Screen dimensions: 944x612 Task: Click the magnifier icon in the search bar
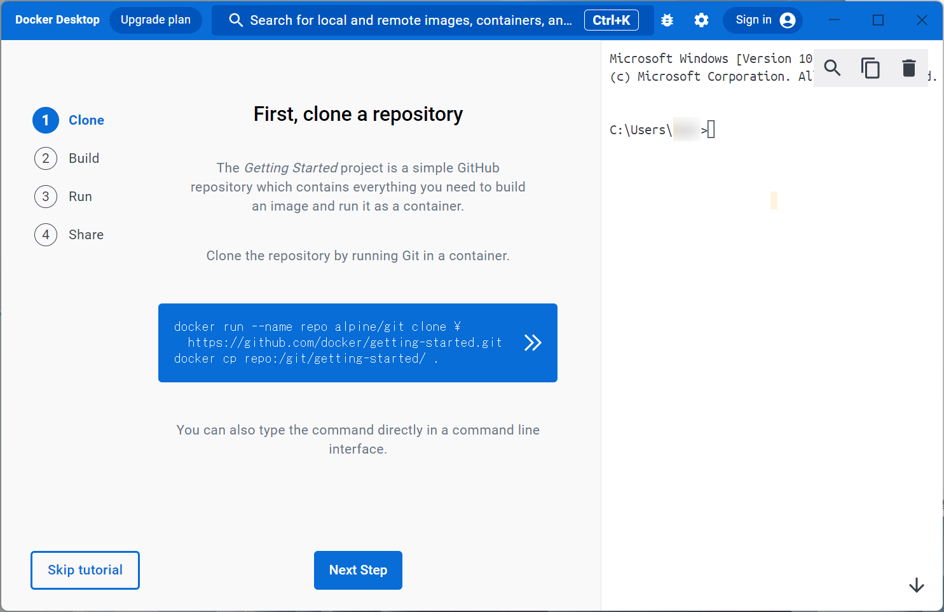[236, 20]
